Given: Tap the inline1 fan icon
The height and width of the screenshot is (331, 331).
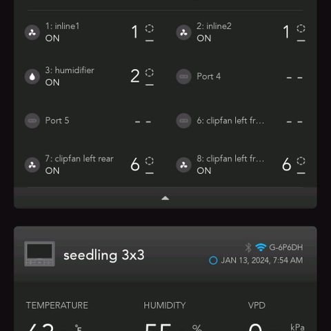Looking at the screenshot, I should tap(32, 32).
